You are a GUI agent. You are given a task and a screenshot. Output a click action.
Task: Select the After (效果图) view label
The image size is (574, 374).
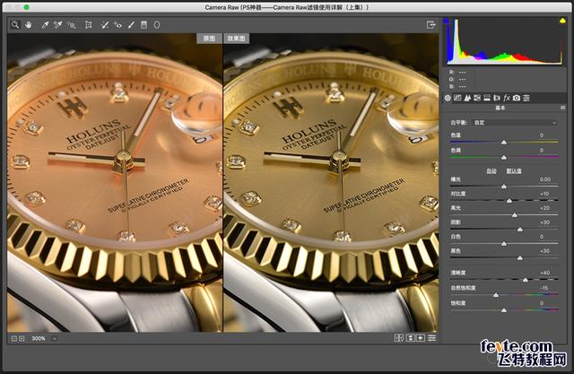click(x=236, y=39)
